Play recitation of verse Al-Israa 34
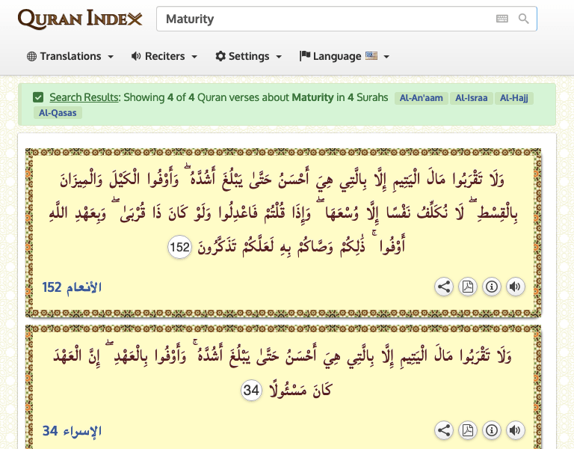 click(x=514, y=430)
